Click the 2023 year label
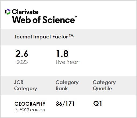 (x=22, y=62)
